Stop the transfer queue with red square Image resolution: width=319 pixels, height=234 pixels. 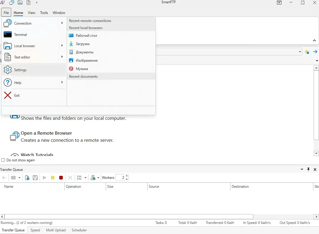pos(61,178)
